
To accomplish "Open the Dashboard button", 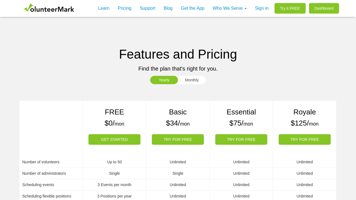I will (x=324, y=8).
